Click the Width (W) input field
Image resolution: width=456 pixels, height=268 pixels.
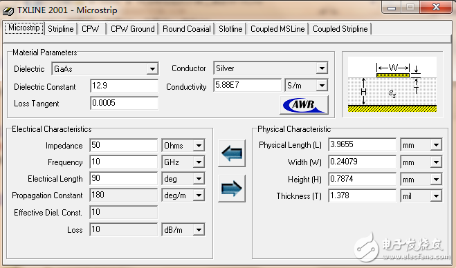point(362,162)
